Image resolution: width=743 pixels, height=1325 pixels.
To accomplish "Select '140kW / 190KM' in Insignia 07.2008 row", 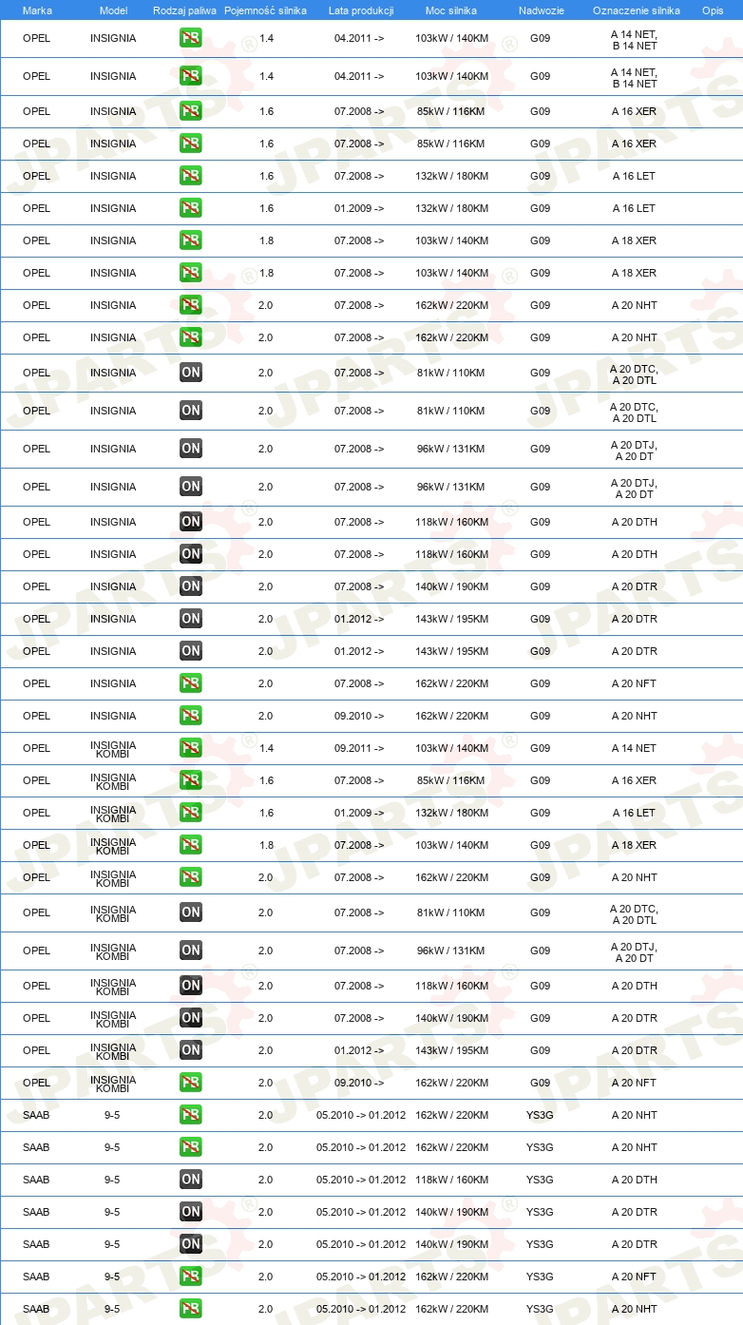I will pyautogui.click(x=452, y=586).
